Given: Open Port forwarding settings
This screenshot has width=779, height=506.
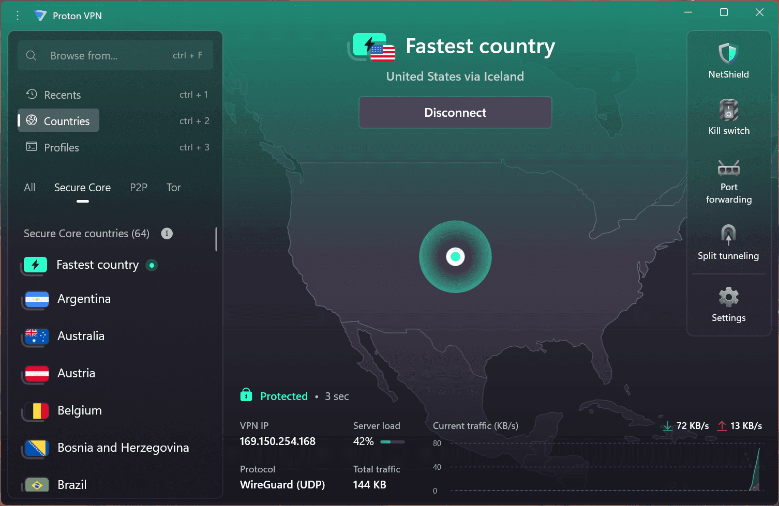Looking at the screenshot, I should tap(728, 181).
